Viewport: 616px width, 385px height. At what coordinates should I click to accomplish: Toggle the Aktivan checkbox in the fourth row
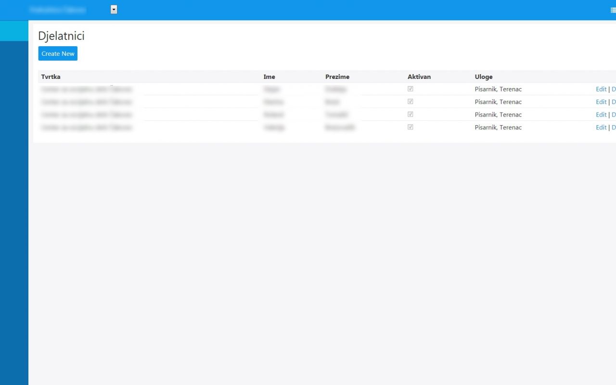pos(411,127)
